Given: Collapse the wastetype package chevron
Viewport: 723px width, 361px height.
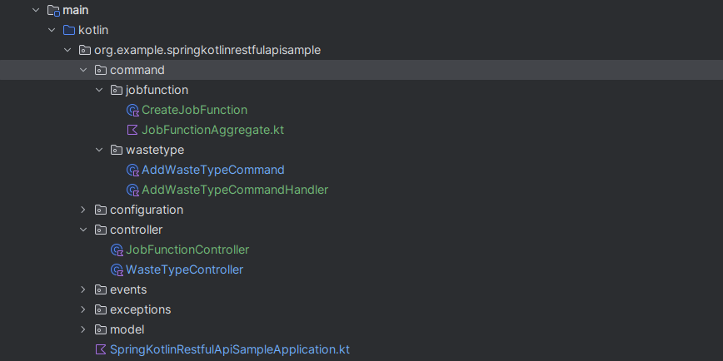Looking at the screenshot, I should coord(99,150).
